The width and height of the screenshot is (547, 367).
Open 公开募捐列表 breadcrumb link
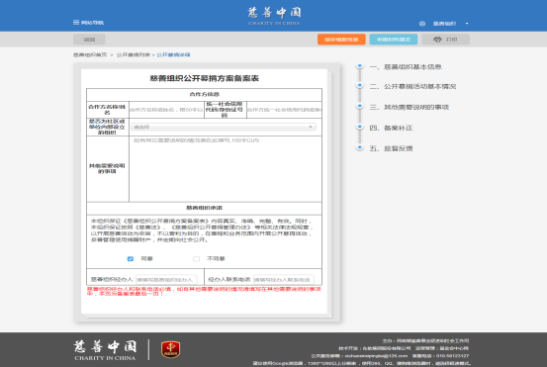coord(134,54)
